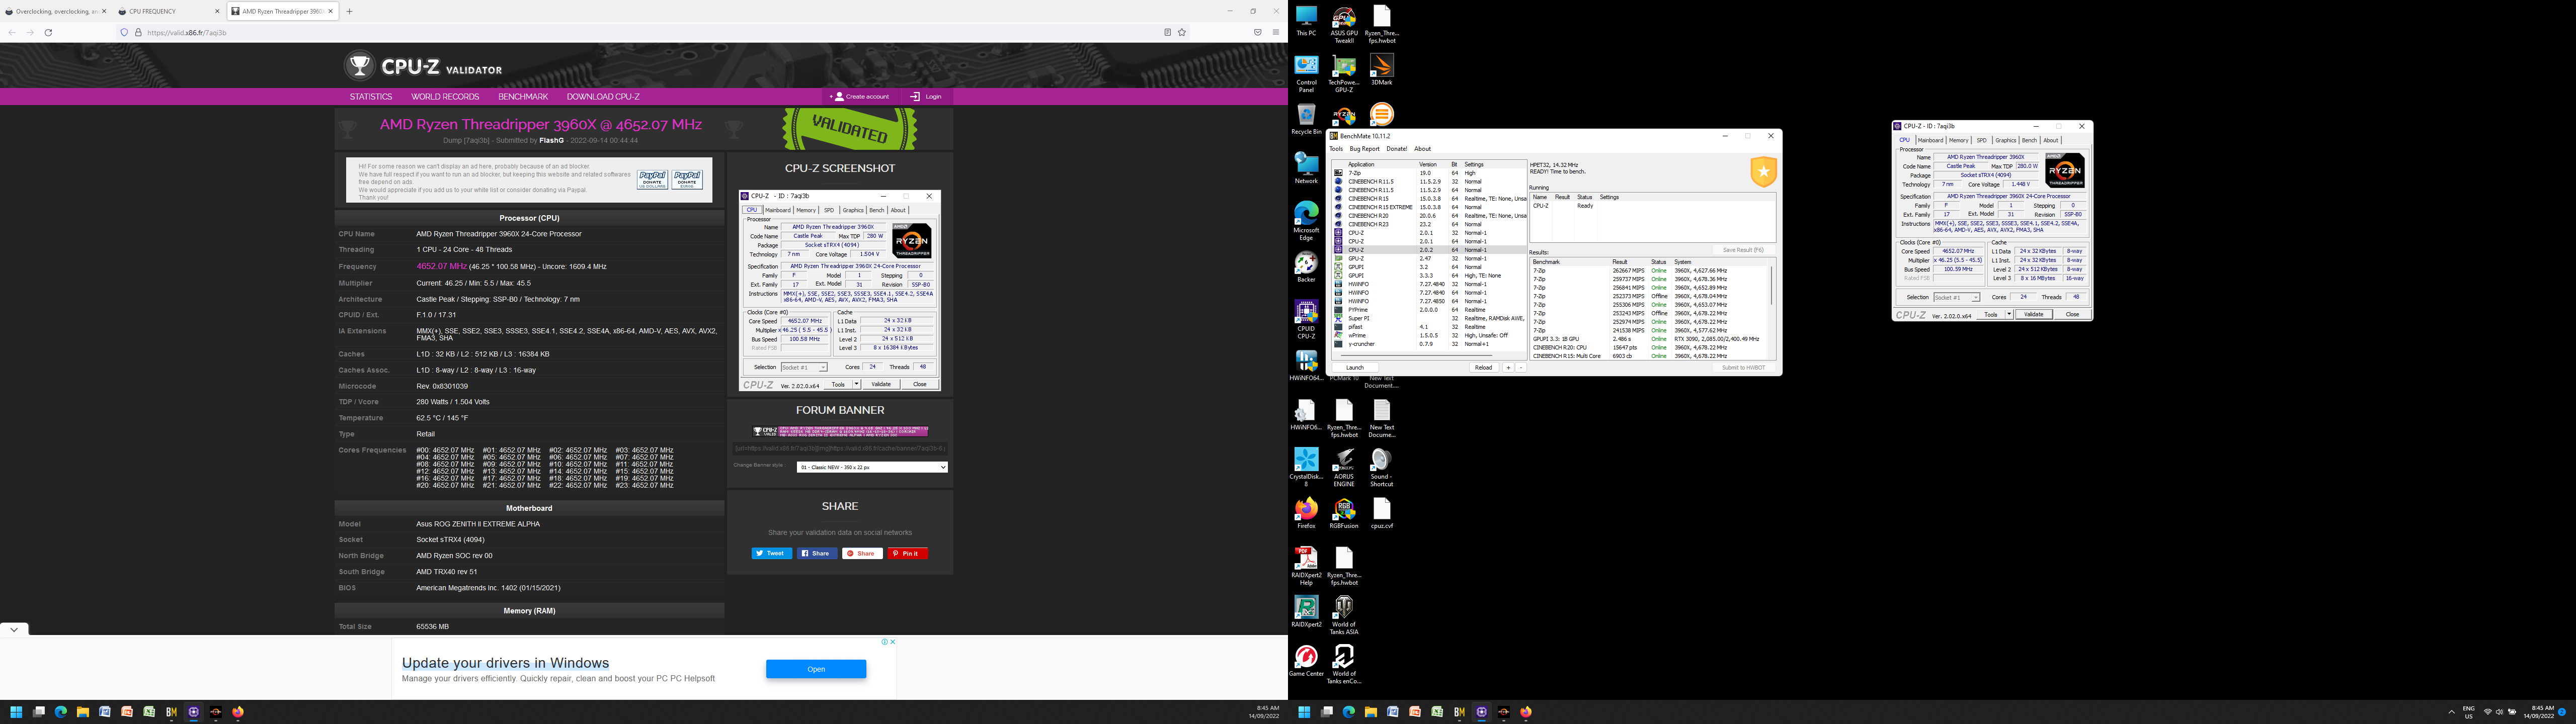The width and height of the screenshot is (2576, 724).
Task: Click the Pin it share button
Action: pos(907,553)
